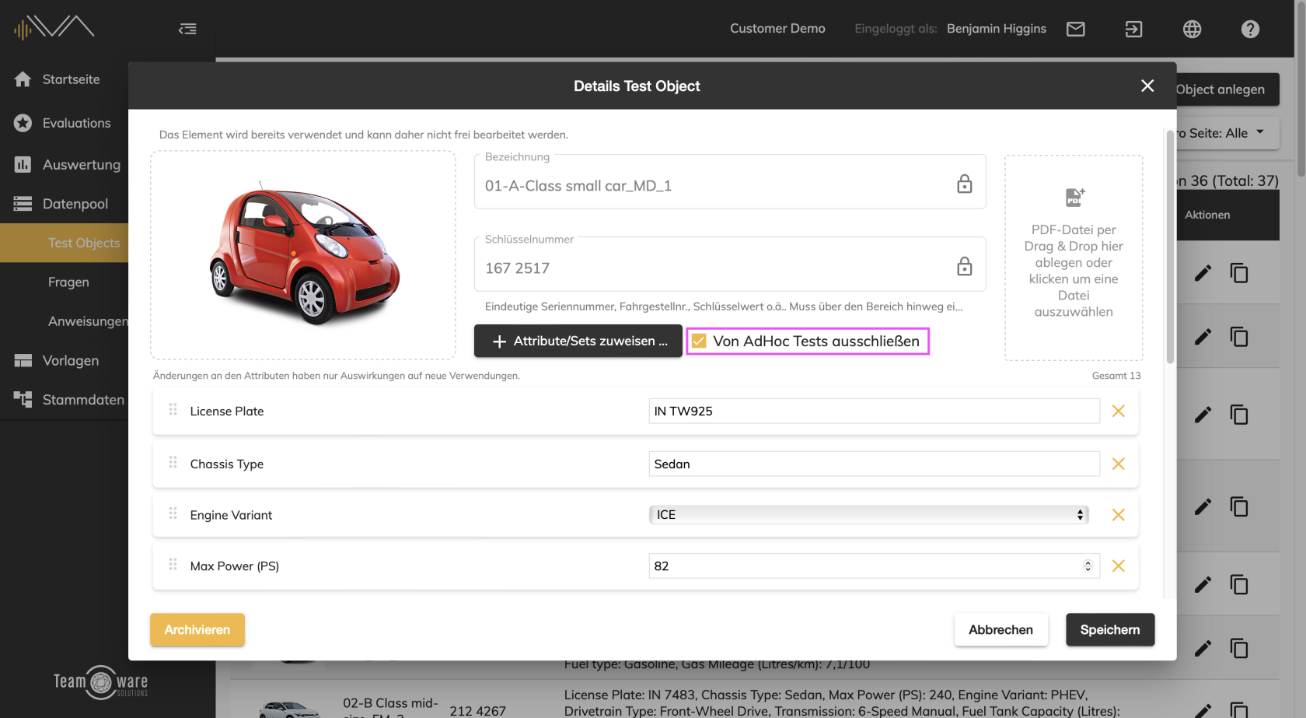
Task: Open Stammdaten in the sidebar
Action: [x=83, y=399]
